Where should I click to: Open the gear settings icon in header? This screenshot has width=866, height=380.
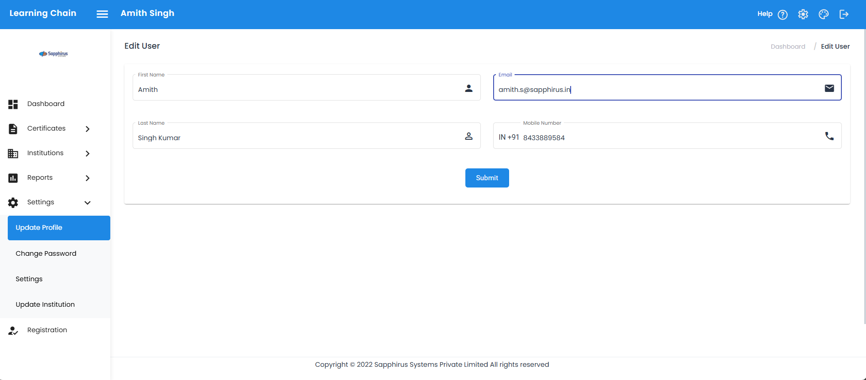[x=803, y=15]
